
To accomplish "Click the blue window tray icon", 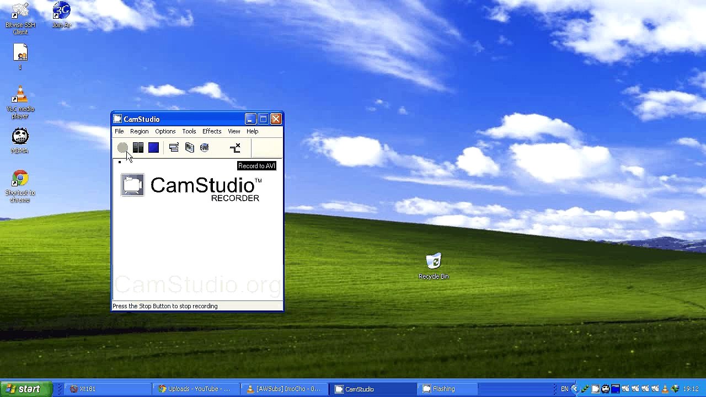I will 615,389.
